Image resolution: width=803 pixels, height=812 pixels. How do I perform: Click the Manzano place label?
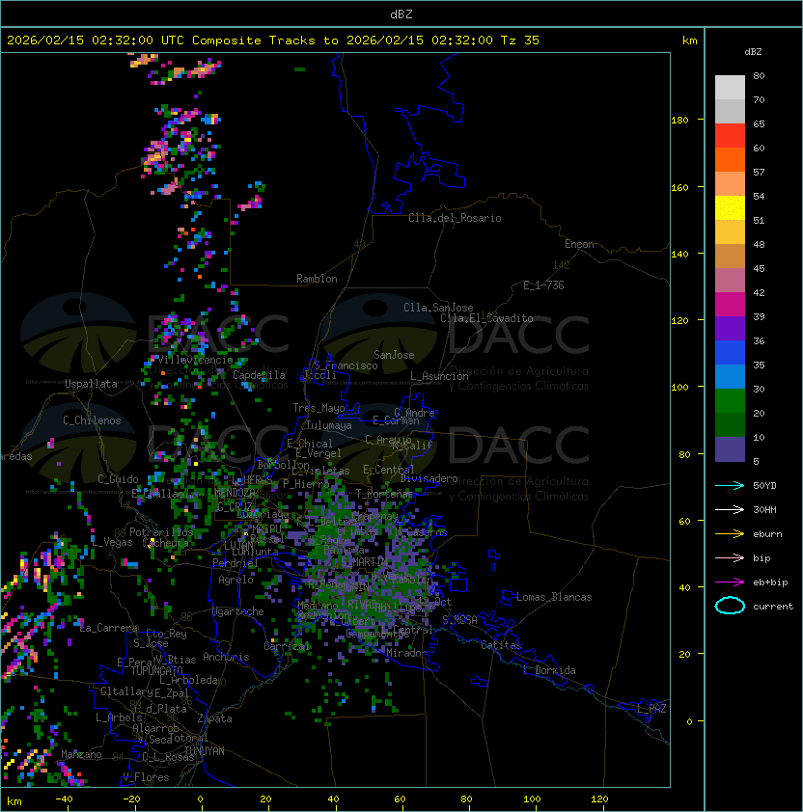pos(81,754)
